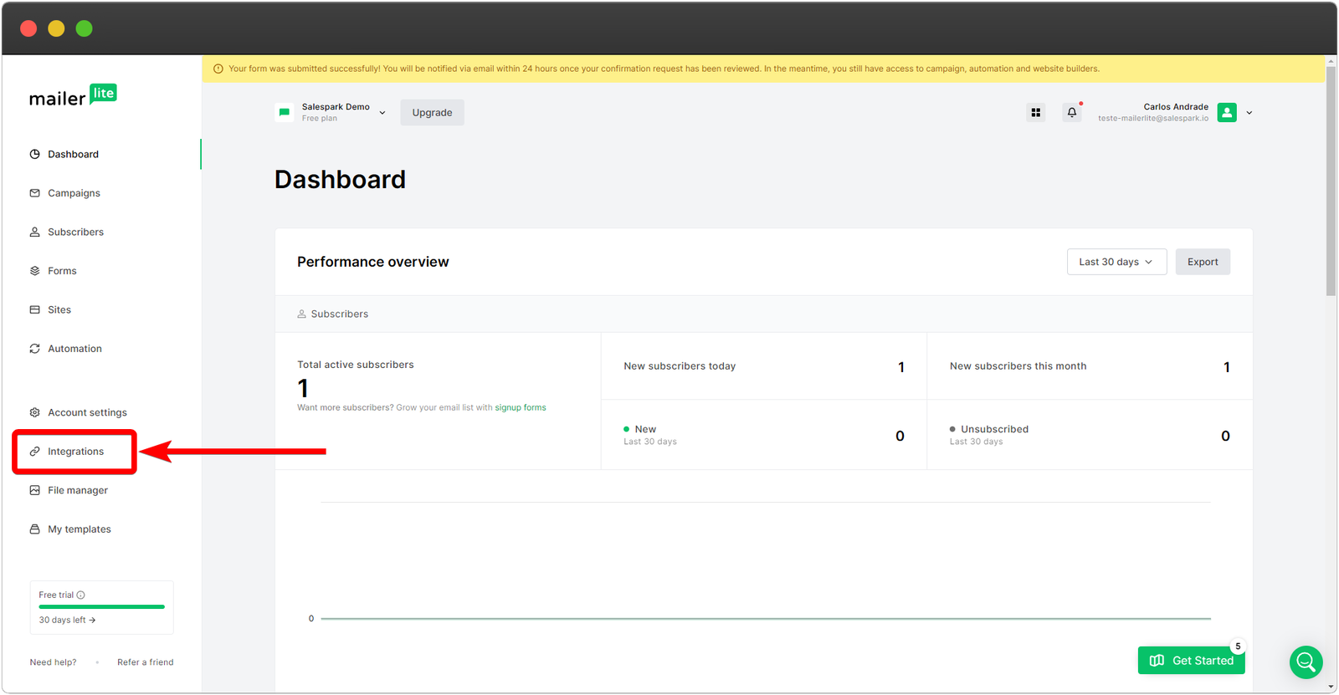The image size is (1339, 695).
Task: Click the green user avatar icon
Action: [x=1227, y=112]
